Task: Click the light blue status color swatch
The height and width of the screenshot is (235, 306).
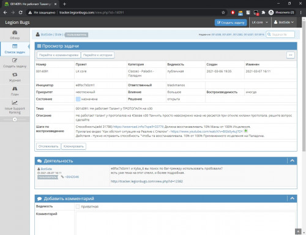Action: tap(78, 99)
